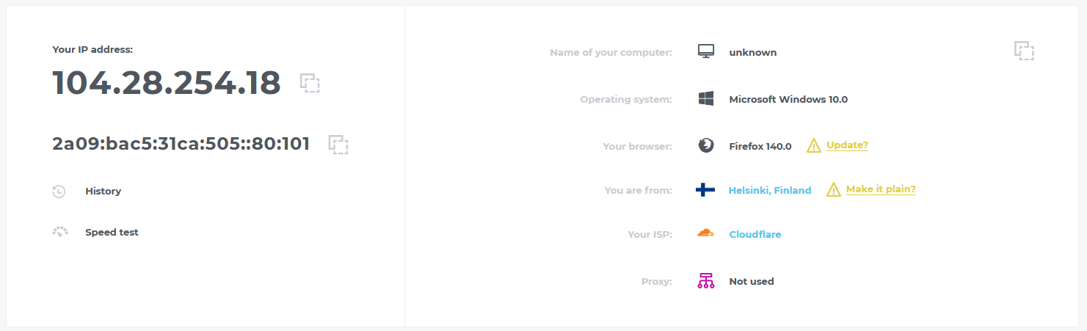Viewport: 1087px width, 331px height.
Task: Click the computer monitor icon
Action: point(706,52)
